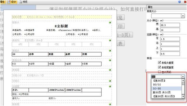
Task: Click green plus in 分组尾 section
Action: pos(110,87)
